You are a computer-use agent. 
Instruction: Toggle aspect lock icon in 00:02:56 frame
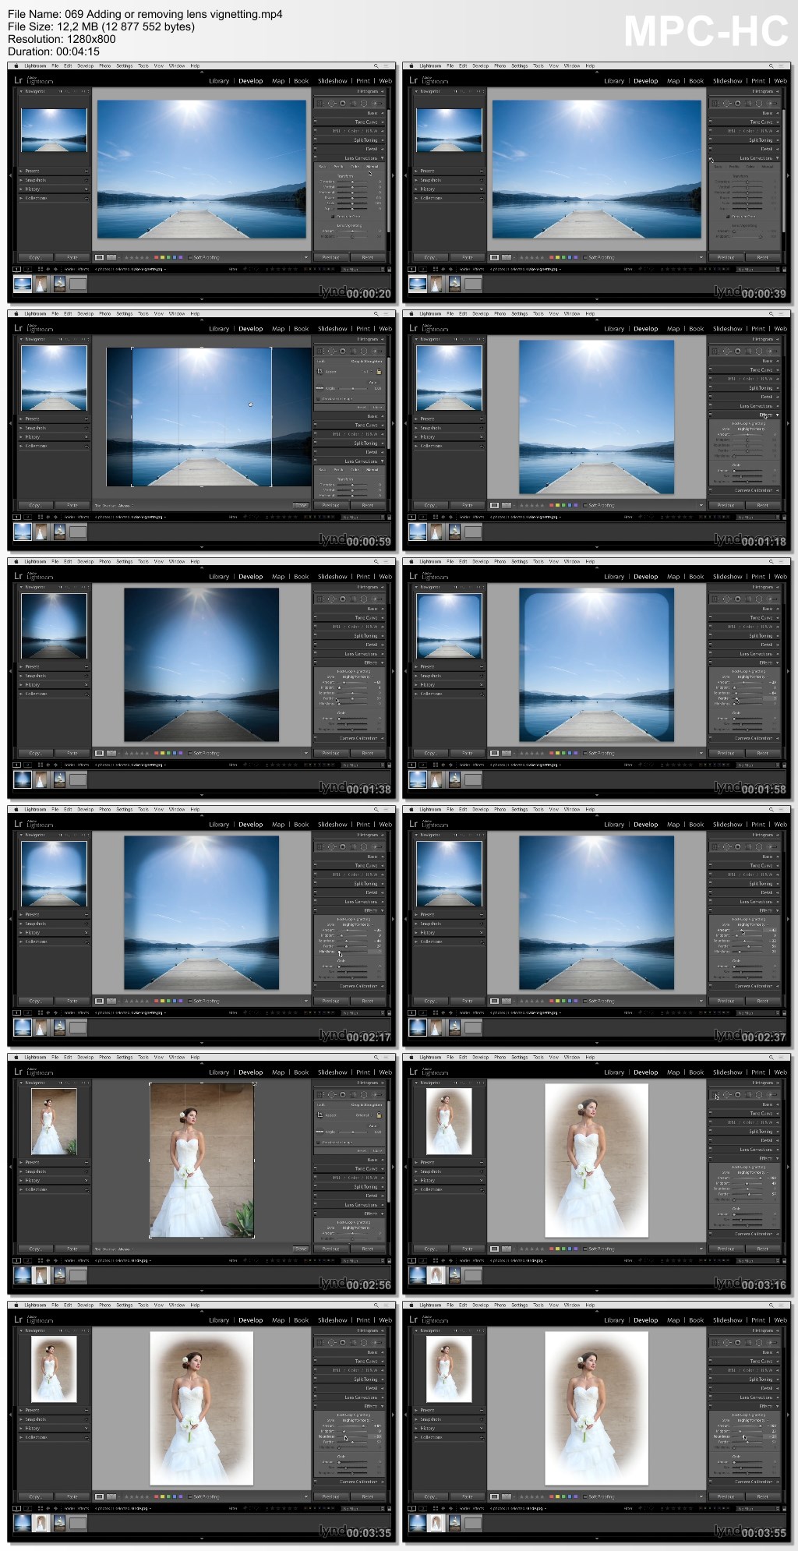click(379, 1115)
